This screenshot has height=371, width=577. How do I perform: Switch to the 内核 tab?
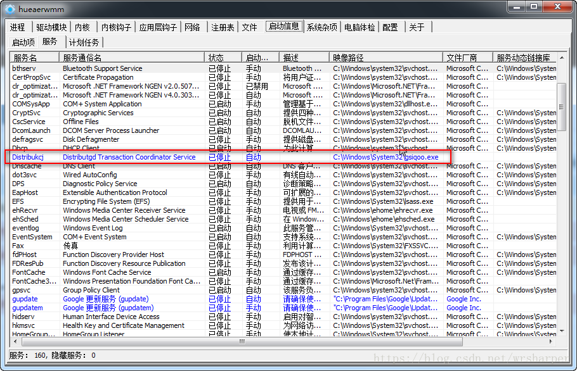(82, 27)
